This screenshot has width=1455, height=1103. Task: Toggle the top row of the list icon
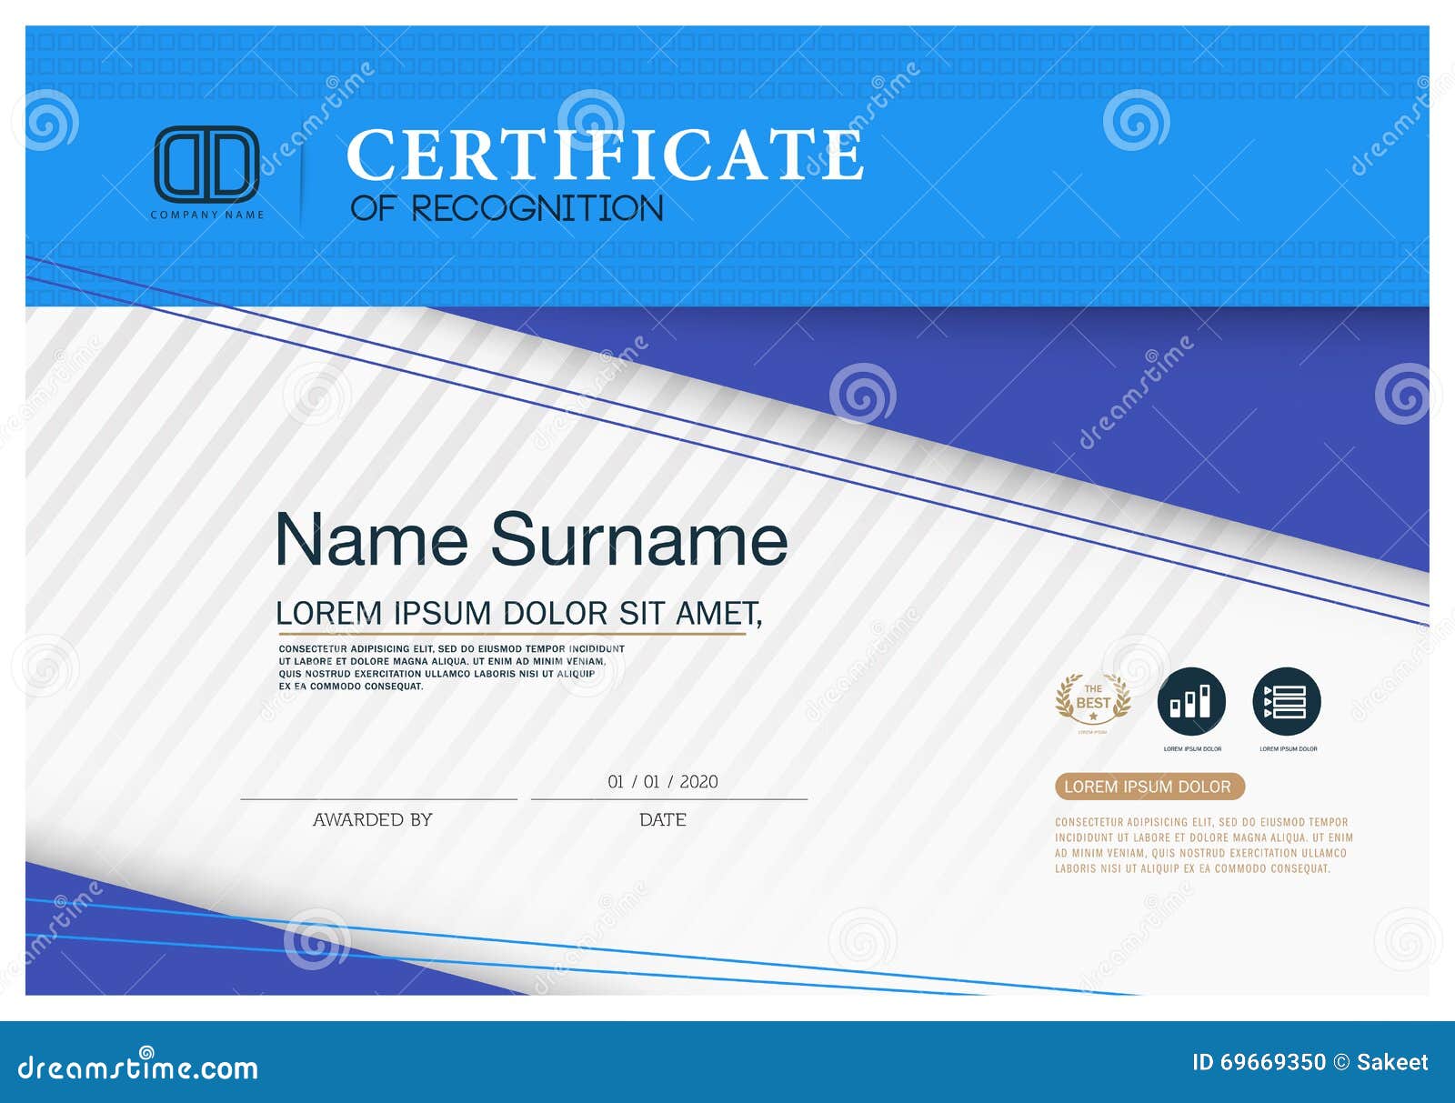click(1289, 691)
